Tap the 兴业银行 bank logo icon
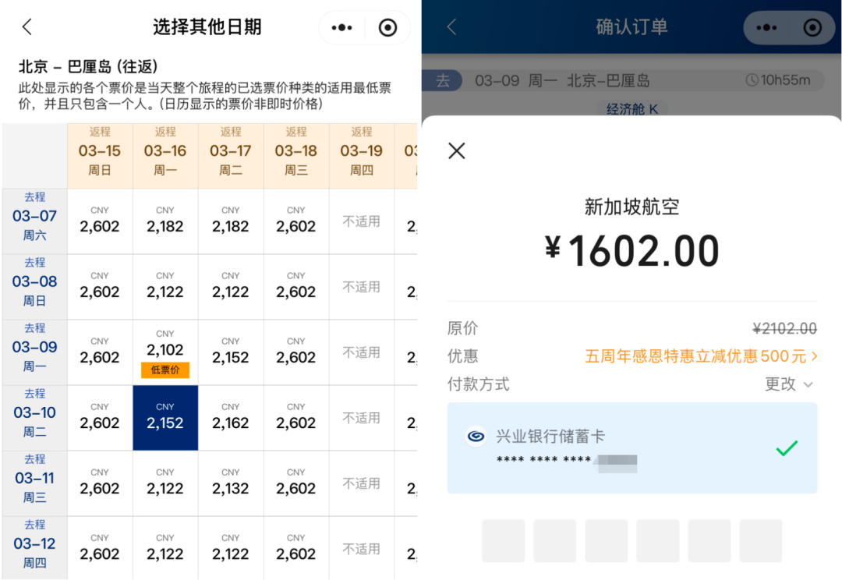This screenshot has height=580, width=842. [476, 437]
